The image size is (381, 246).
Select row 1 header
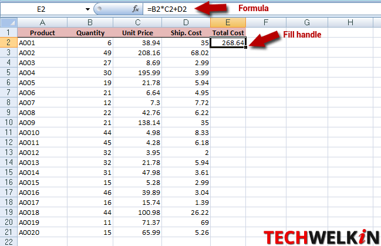point(9,32)
